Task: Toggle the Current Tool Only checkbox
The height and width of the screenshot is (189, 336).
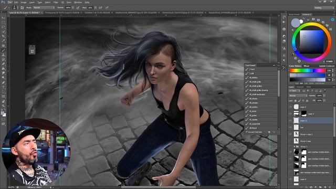Action: point(247,132)
